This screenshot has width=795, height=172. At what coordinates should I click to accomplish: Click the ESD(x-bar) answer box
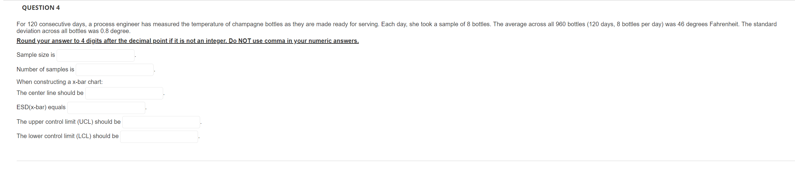click(106, 108)
